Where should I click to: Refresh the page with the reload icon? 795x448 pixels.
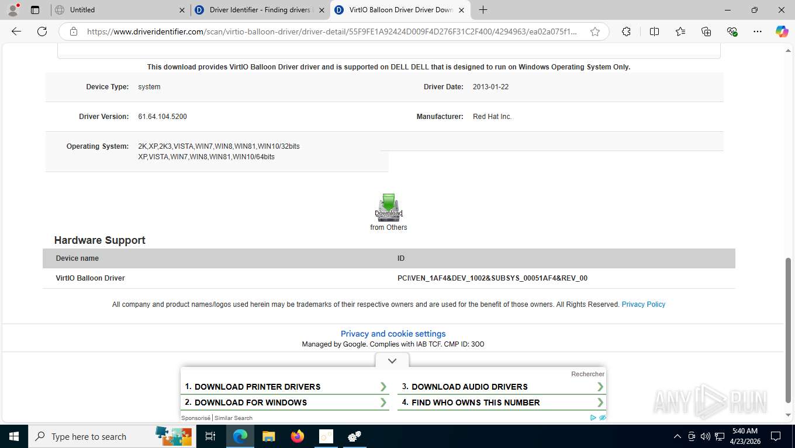[x=42, y=32]
